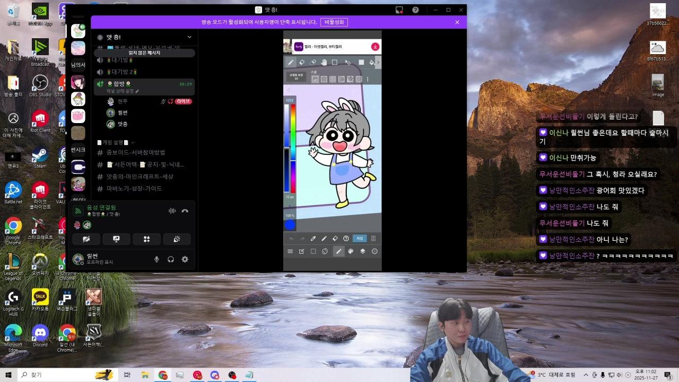Viewport: 679px width, 382px height.
Task: Disconnect from the voice call
Action: (x=185, y=211)
